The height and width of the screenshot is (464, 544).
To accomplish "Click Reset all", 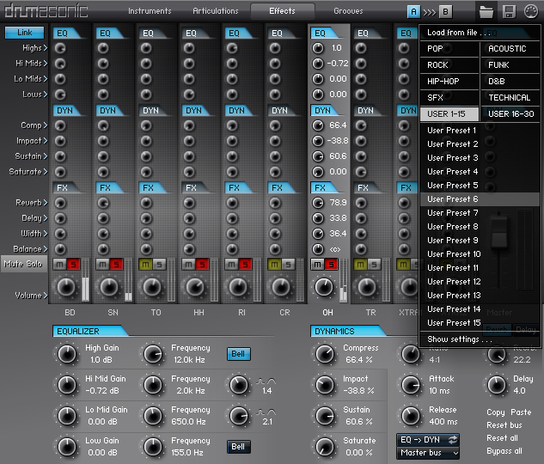I will coord(502,438).
